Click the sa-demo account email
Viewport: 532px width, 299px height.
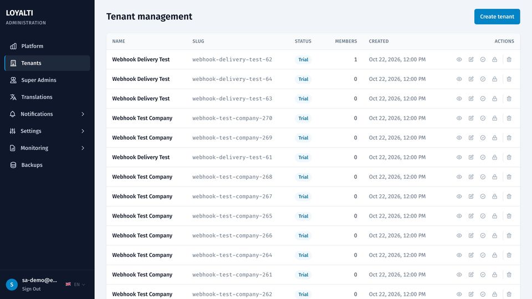click(39, 280)
